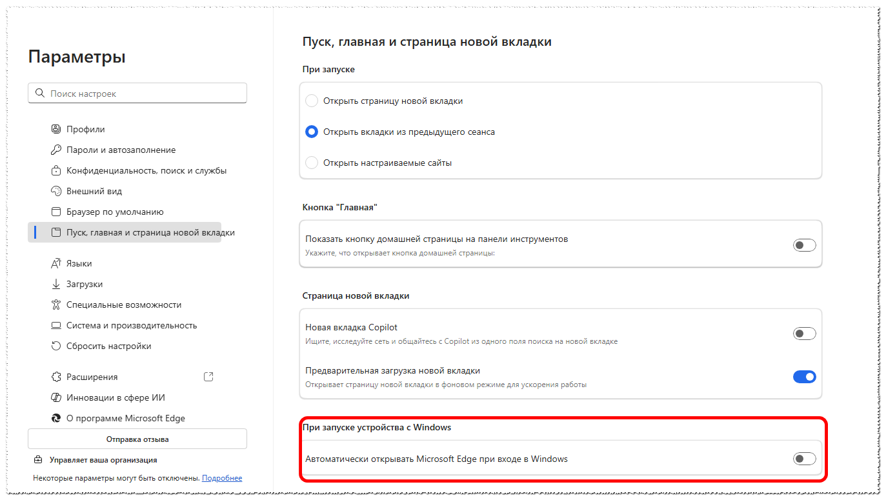Choose Открыть настраиваемые сайты radio button
Viewport: 886px width, 500px height.
(312, 163)
